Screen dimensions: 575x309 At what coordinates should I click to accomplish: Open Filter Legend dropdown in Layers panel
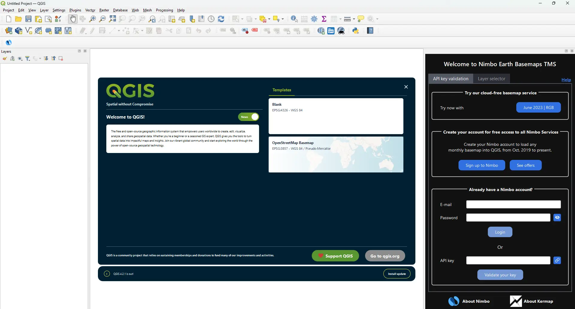(x=28, y=58)
